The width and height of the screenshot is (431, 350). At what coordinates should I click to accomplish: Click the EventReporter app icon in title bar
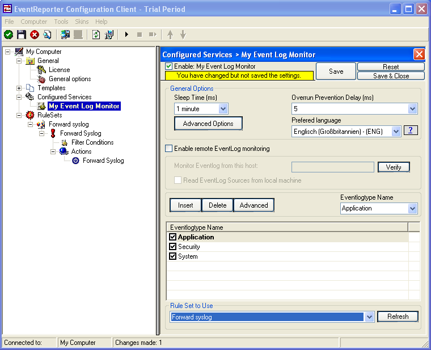[7, 9]
